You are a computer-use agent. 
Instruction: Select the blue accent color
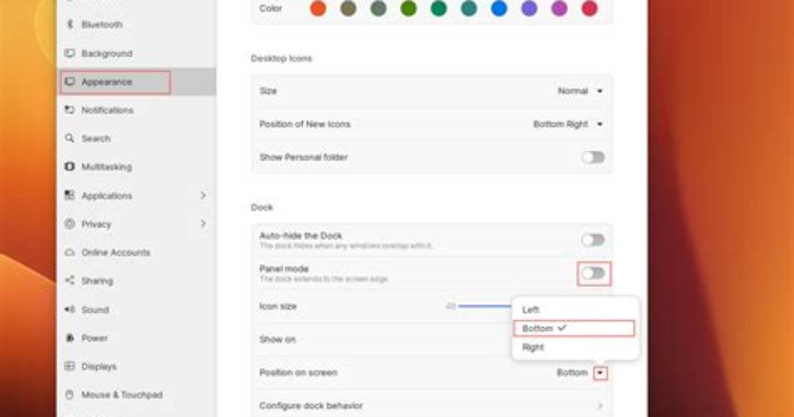click(x=499, y=9)
